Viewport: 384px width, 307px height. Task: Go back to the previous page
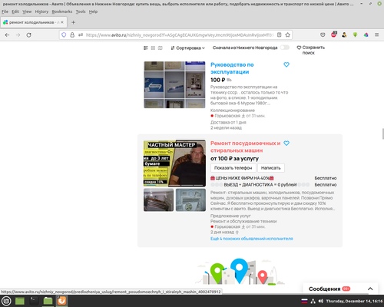pyautogui.click(x=7, y=35)
